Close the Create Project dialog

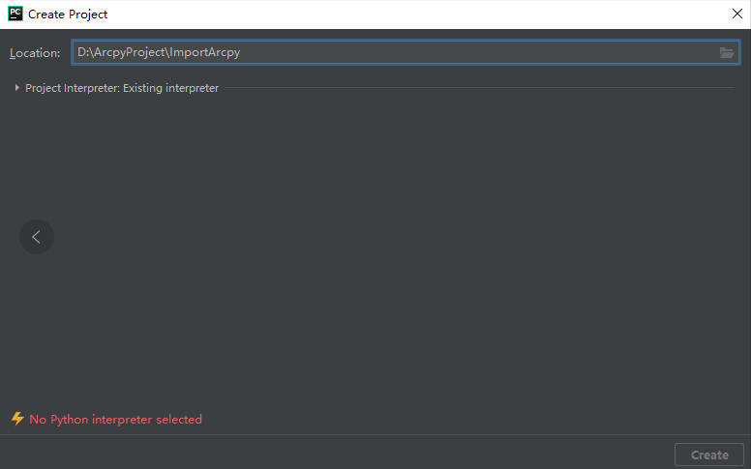coord(736,15)
